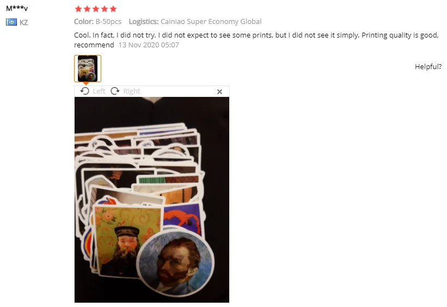Click the second red rating star
447x307 pixels.
tap(87, 9)
